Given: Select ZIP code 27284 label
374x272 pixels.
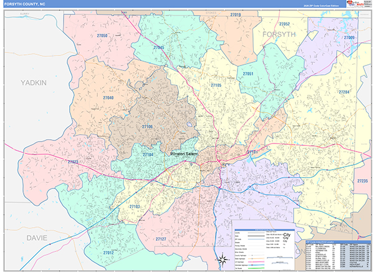Looking at the screenshot, I should 345,92.
